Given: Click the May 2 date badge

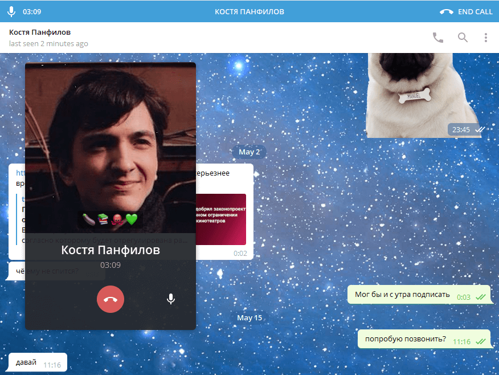Looking at the screenshot, I should tap(249, 152).
